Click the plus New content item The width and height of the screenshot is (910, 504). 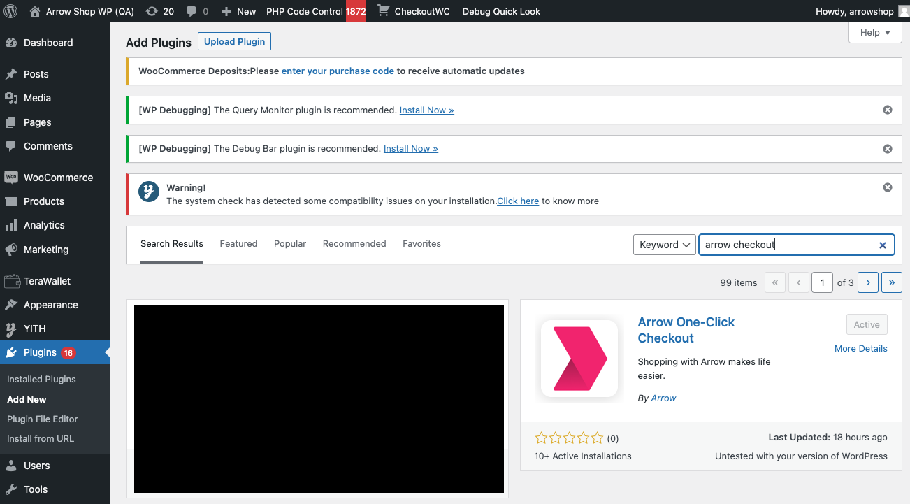pyautogui.click(x=238, y=11)
